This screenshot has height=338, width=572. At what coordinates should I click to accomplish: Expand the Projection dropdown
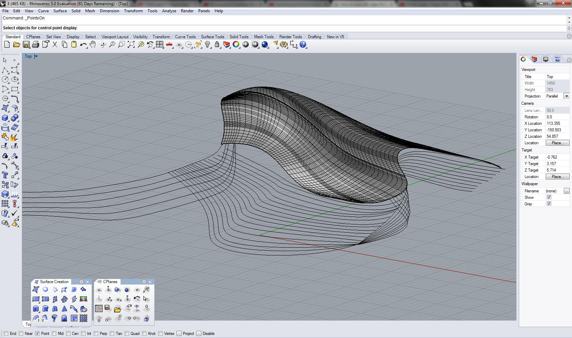tap(567, 96)
